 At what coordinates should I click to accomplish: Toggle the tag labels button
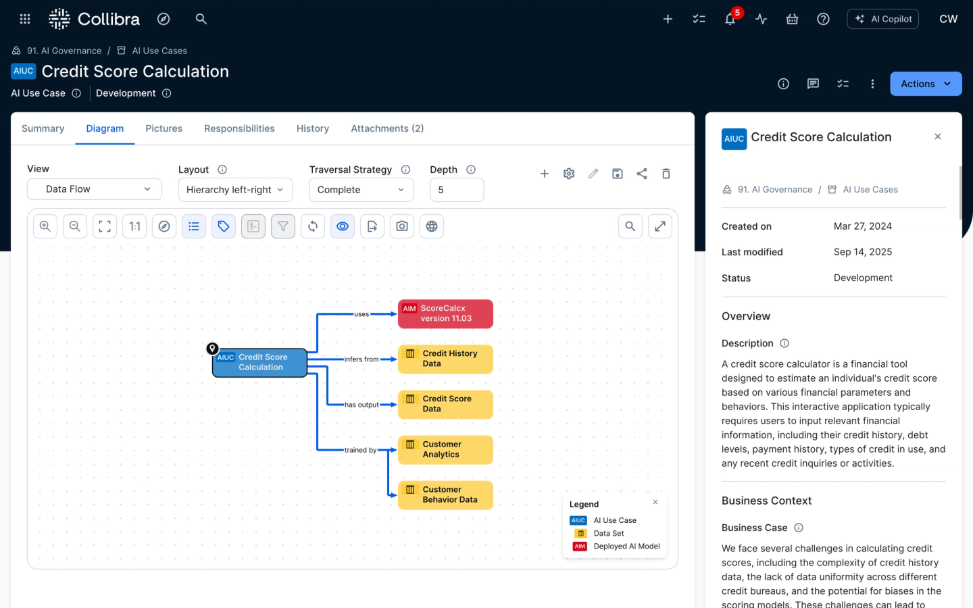tap(224, 226)
